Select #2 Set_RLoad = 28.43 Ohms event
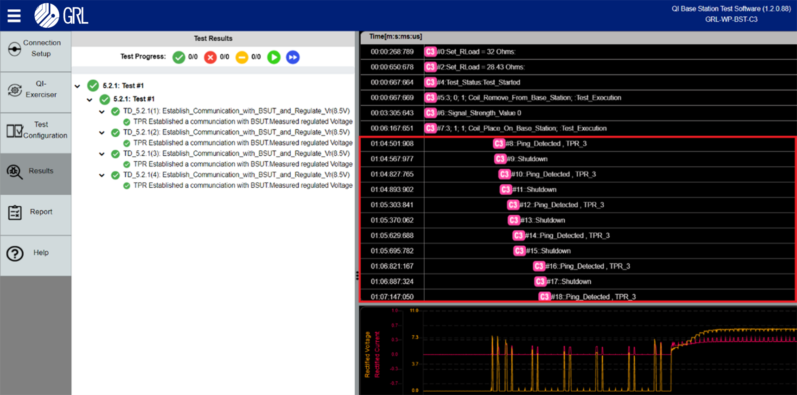Viewport: 797px width, 395px height. coord(481,67)
